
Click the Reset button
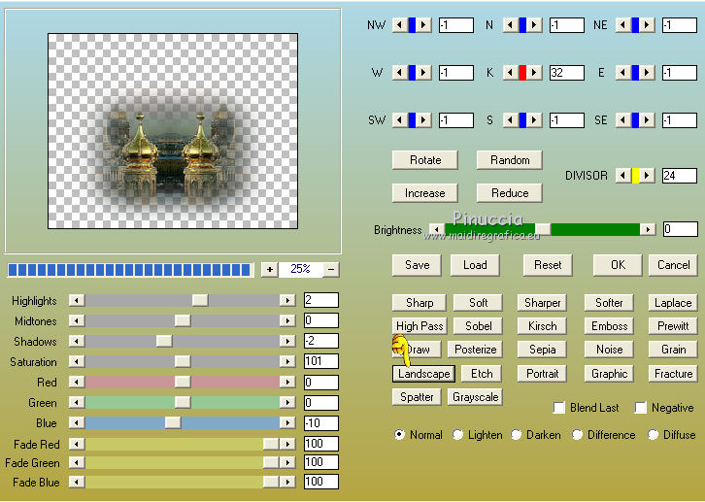[x=548, y=265]
